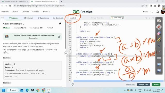Image resolution: width=165 pixels, height=93 pixels.
Task: Expand highlighter tool options arrow
Action: pos(161,41)
